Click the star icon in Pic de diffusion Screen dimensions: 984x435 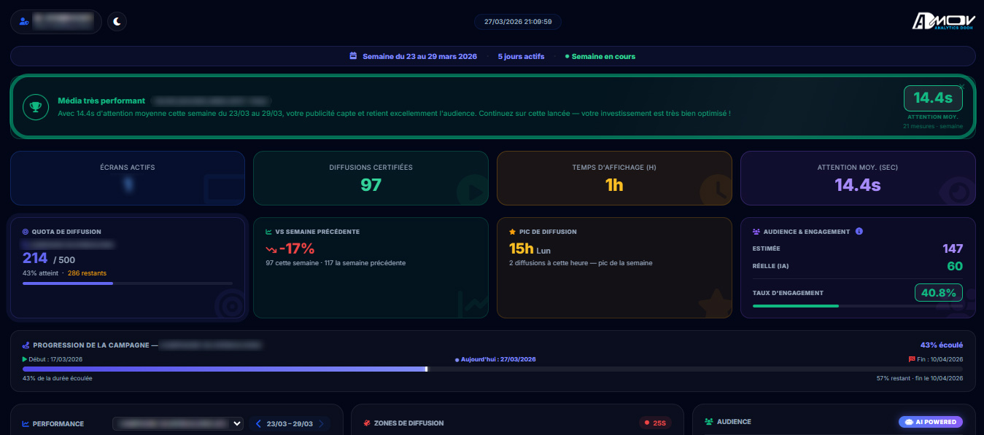512,232
